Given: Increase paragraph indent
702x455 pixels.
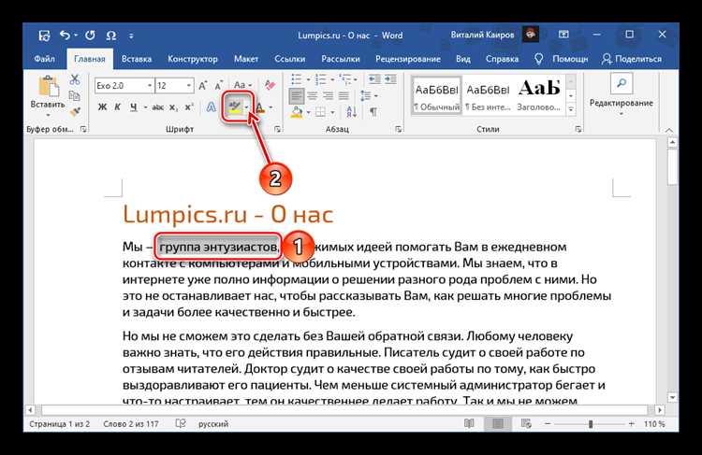Looking at the screenshot, I should click(390, 79).
